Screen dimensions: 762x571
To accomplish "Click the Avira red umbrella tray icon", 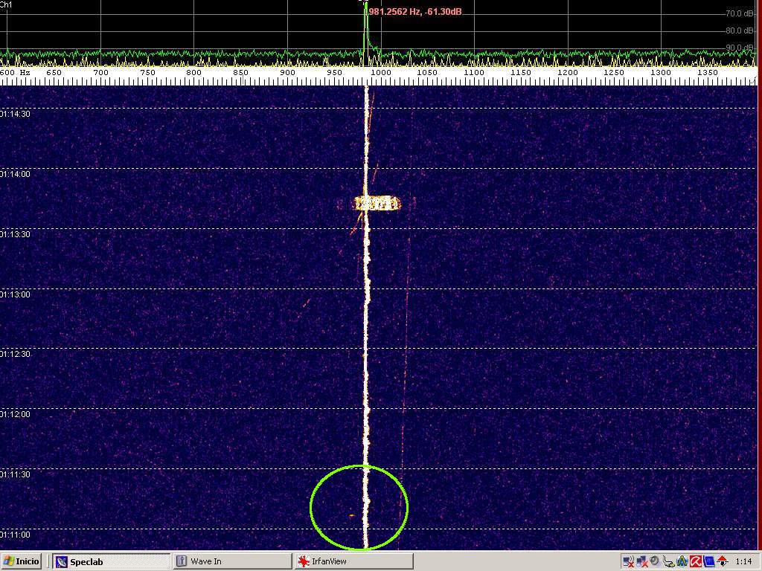I will click(x=696, y=561).
